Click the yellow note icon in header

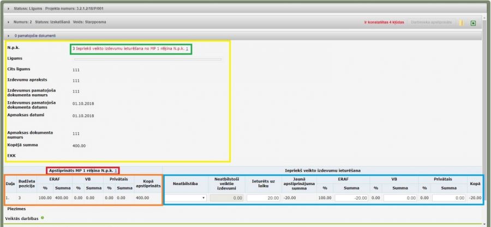click(461, 23)
